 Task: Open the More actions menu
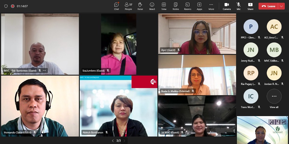211,6
